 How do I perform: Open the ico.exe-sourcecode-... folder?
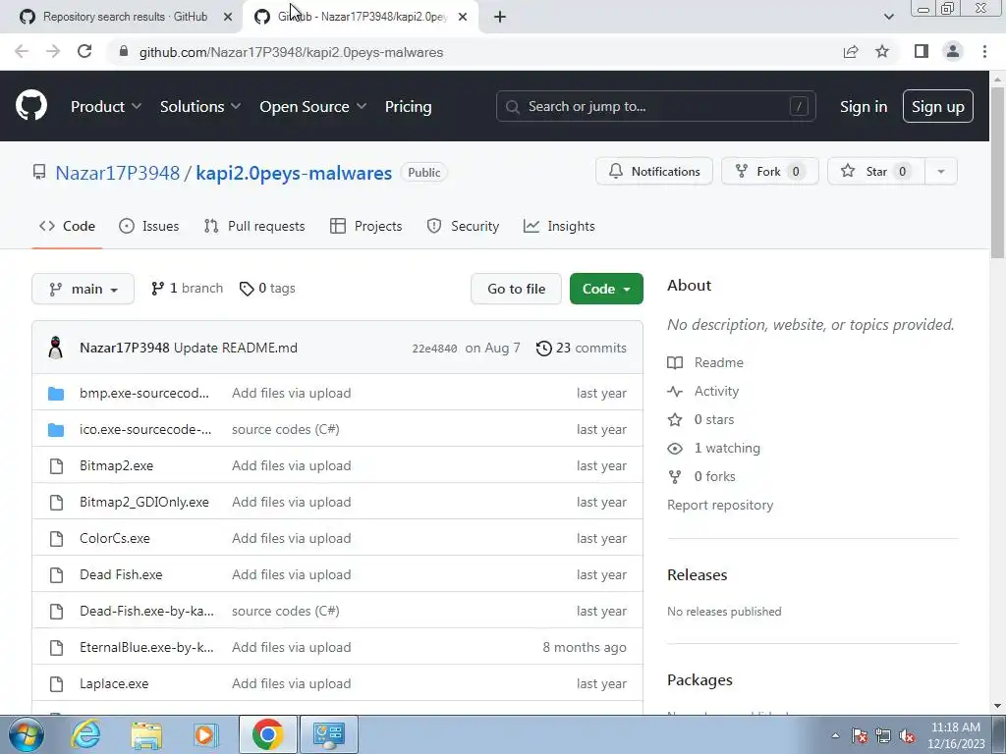[x=145, y=430]
